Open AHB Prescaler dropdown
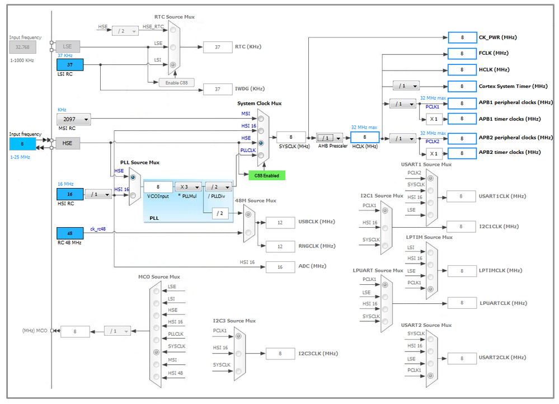This screenshot has height=404, width=559. click(x=330, y=138)
